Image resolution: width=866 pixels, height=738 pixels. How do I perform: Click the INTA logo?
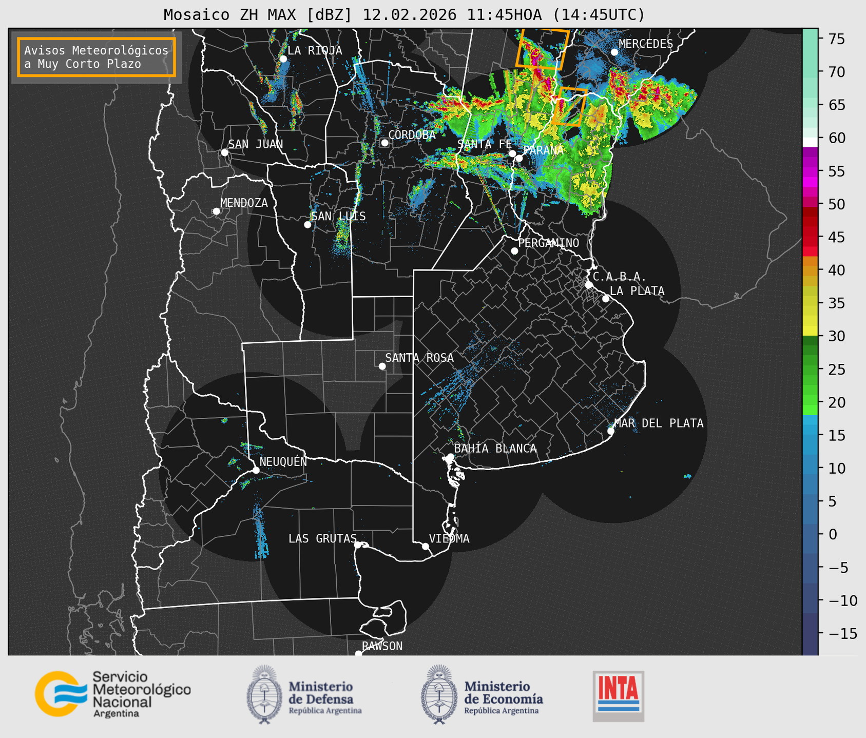[x=619, y=696]
